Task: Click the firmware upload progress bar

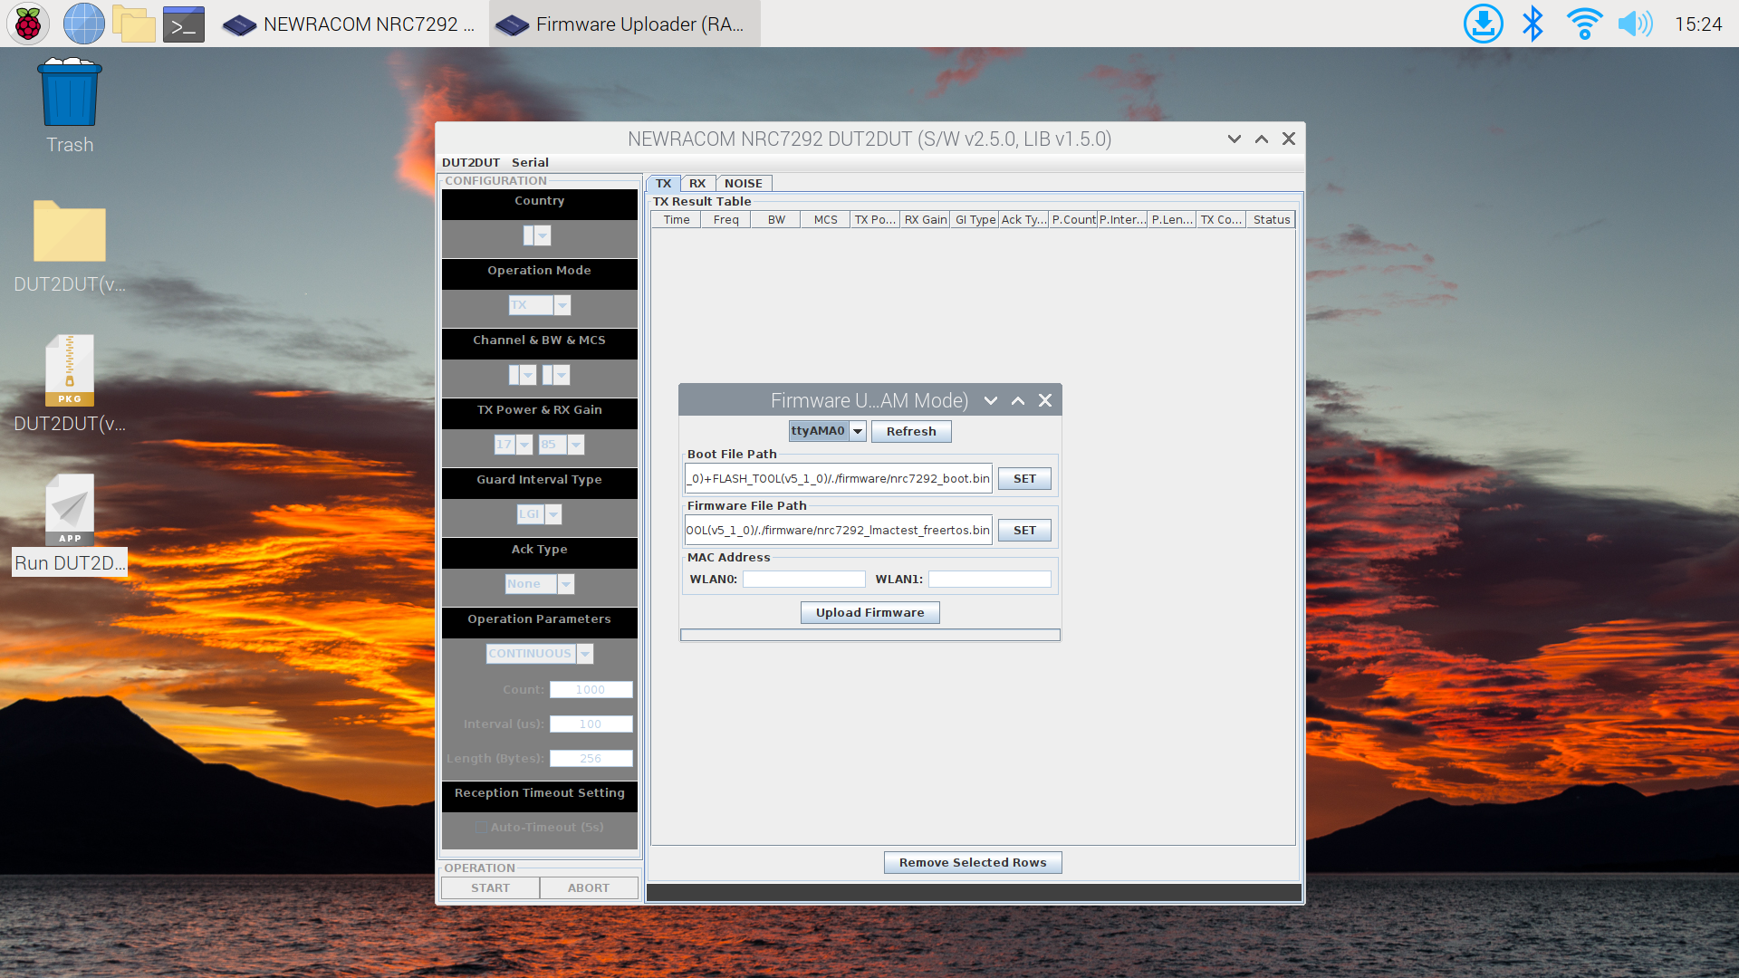Action: point(869,635)
